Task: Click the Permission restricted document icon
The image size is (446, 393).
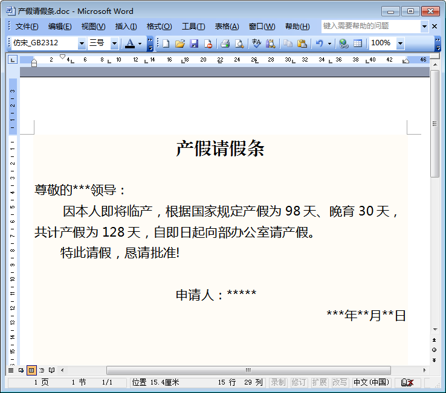Action: (208, 43)
